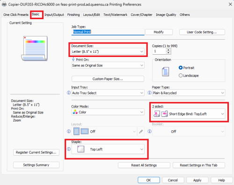
Task: Click the current setting page preview
Action: (x=35, y=48)
